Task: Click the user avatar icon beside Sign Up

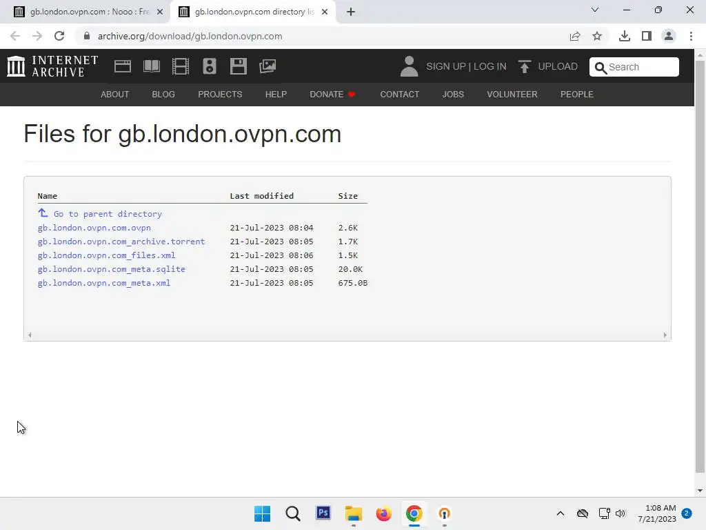Action: coord(409,66)
